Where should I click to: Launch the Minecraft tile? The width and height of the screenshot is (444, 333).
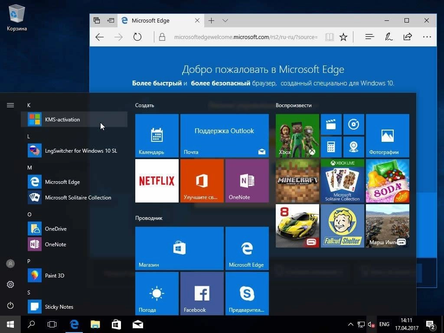[x=297, y=181]
